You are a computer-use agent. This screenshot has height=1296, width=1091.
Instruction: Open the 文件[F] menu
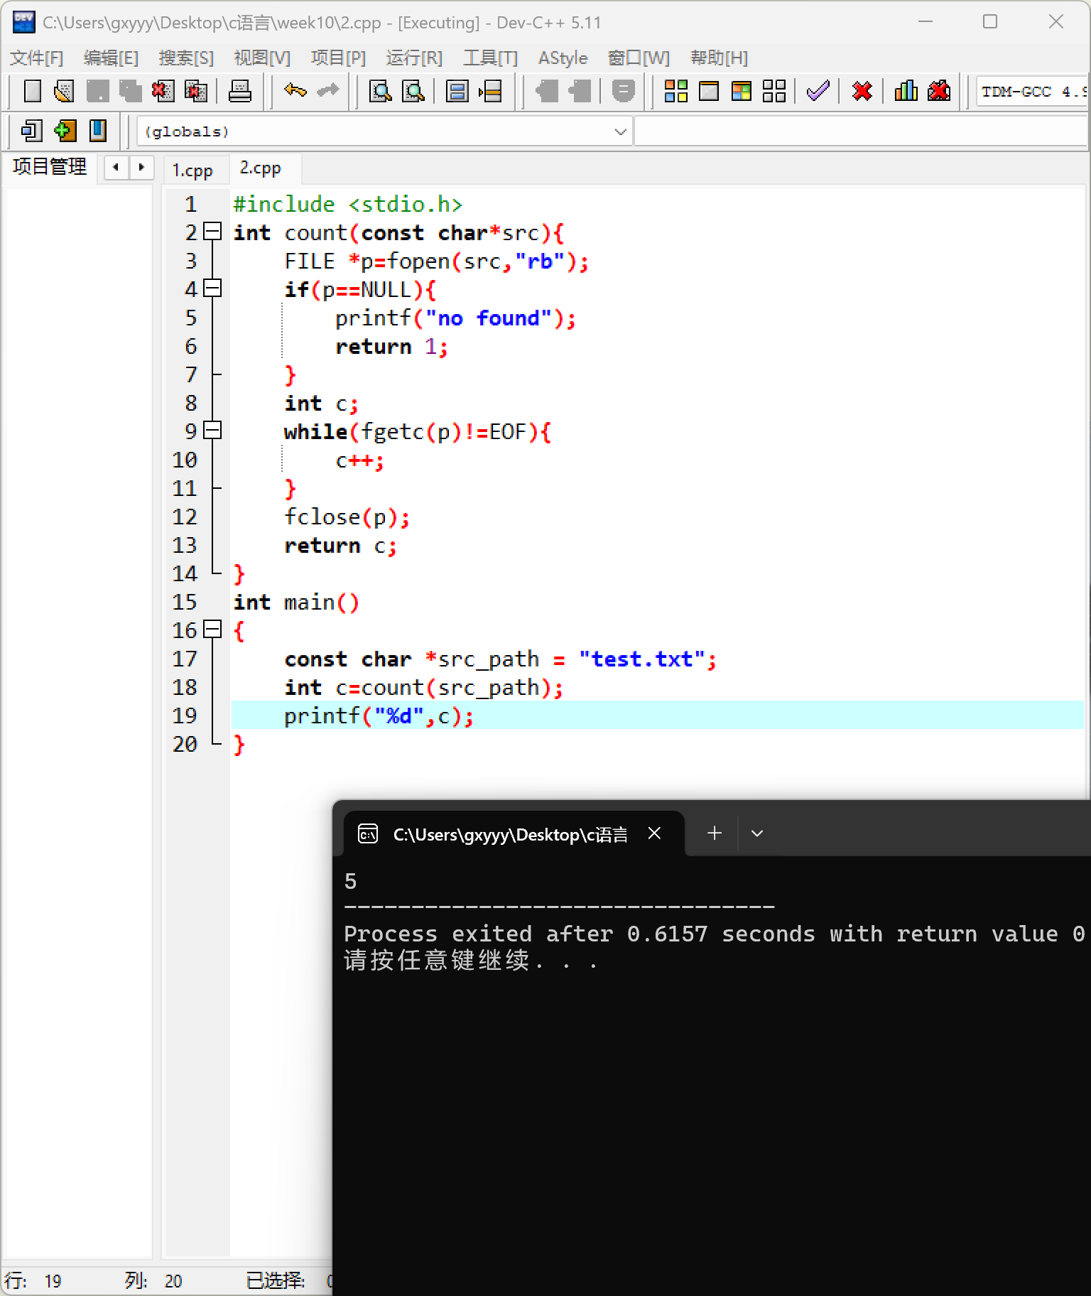[x=36, y=58]
